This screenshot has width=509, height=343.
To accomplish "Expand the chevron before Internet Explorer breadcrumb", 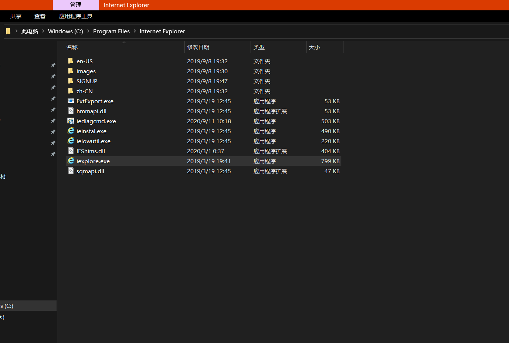I will tap(135, 31).
